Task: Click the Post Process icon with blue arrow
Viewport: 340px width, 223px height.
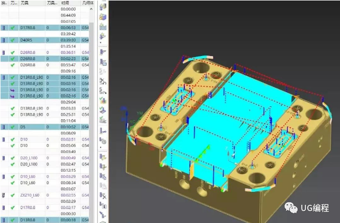Action: pos(103,131)
